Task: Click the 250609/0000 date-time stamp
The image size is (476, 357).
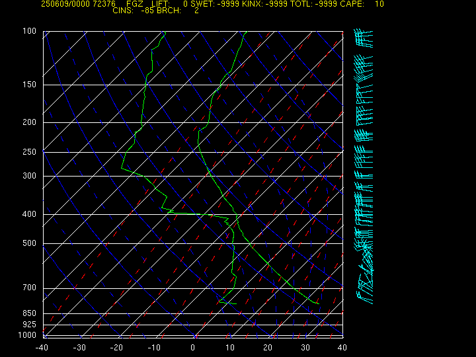Action: coord(65,4)
